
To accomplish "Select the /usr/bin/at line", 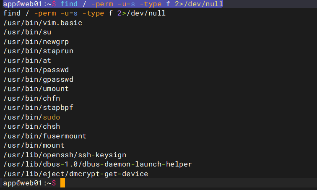I will (x=27, y=60).
